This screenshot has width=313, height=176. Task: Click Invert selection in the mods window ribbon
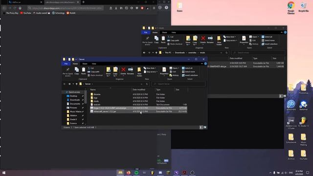(x=269, y=44)
